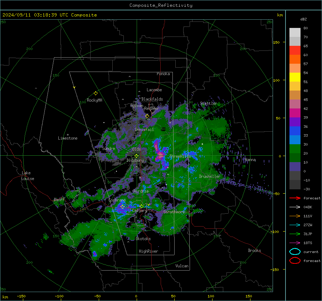This screenshot has width=322, height=301.
Task: Click the white 04DK arrow legend icon
Action: (x=295, y=207)
